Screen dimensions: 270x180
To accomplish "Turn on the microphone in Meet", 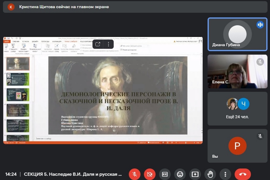I will [134, 174].
